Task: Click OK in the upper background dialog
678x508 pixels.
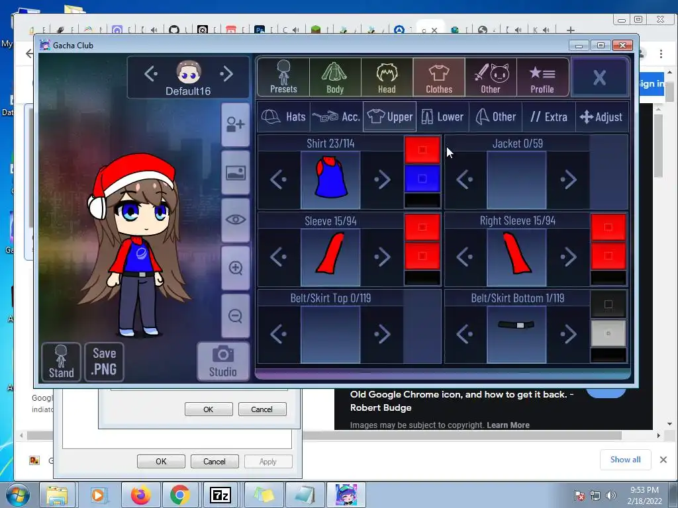Action: 209,409
